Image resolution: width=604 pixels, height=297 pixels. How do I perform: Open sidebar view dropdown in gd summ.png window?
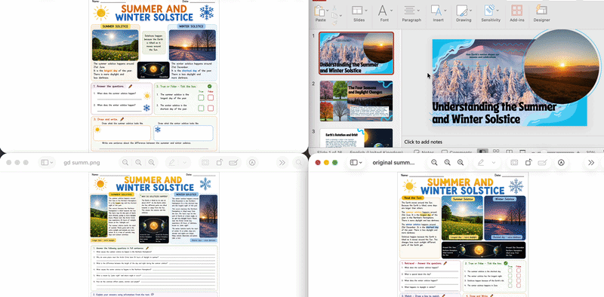click(x=52, y=163)
